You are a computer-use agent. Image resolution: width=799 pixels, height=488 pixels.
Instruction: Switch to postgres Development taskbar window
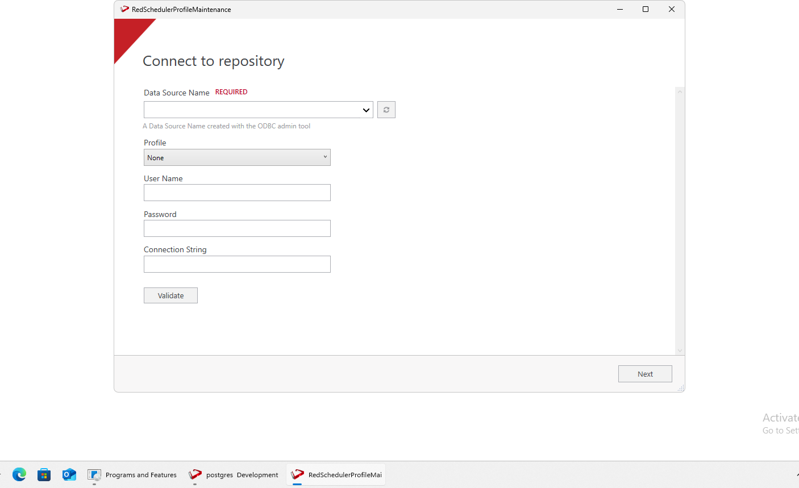234,474
